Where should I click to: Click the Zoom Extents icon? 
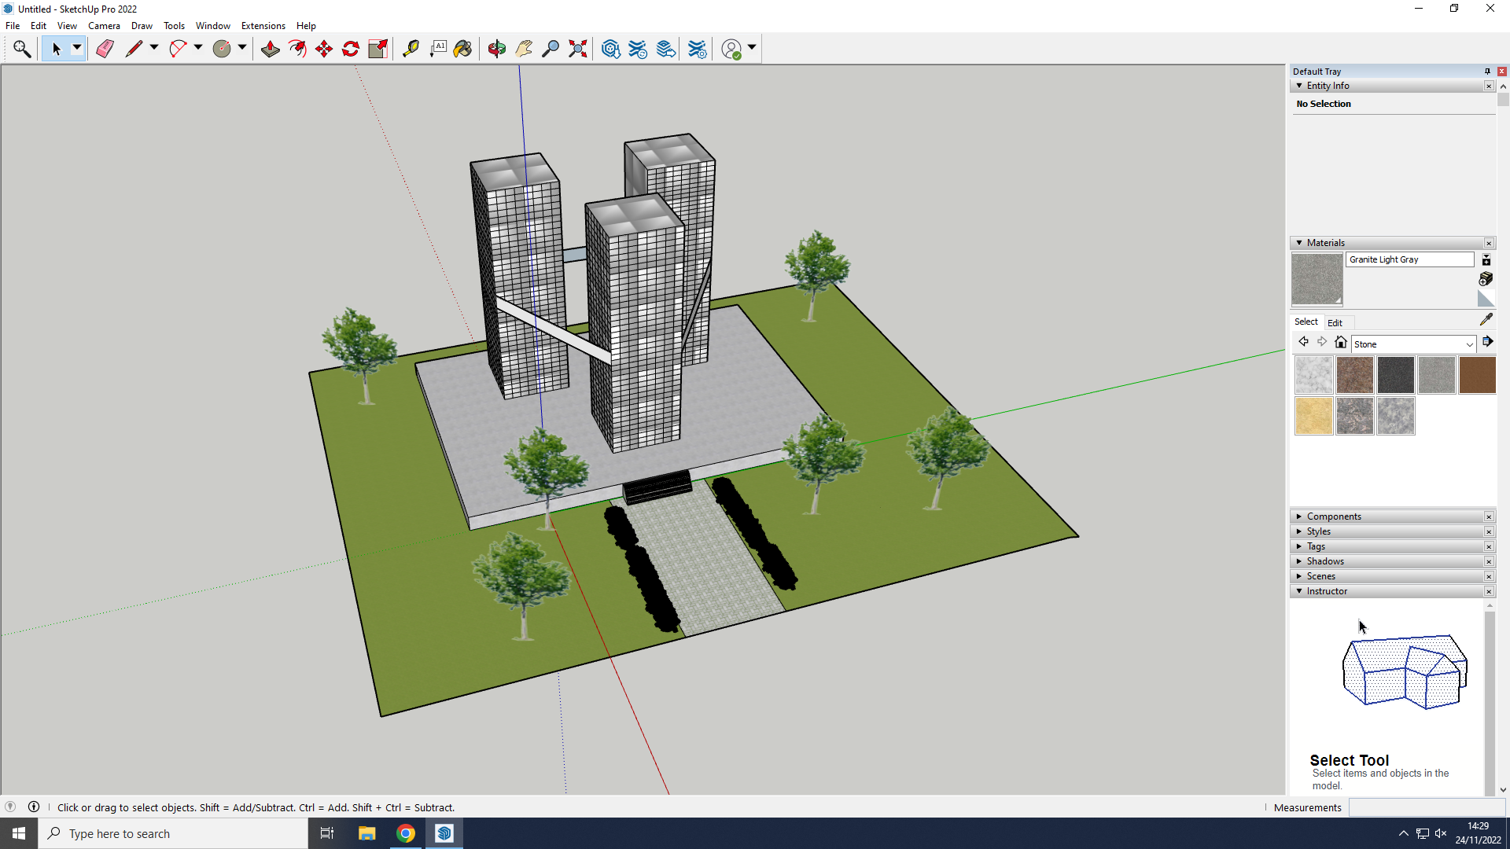click(578, 49)
